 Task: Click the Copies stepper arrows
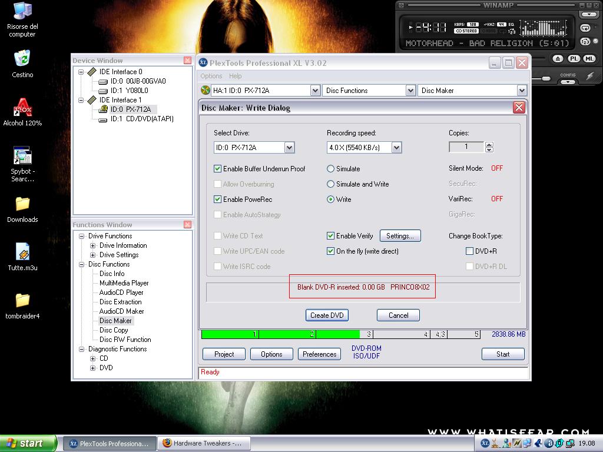click(x=489, y=147)
